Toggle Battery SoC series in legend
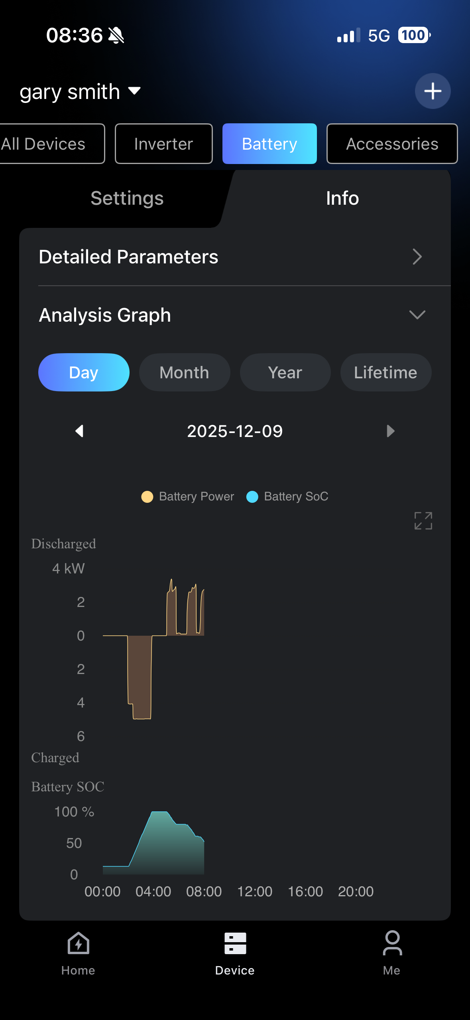470x1020 pixels. point(287,496)
